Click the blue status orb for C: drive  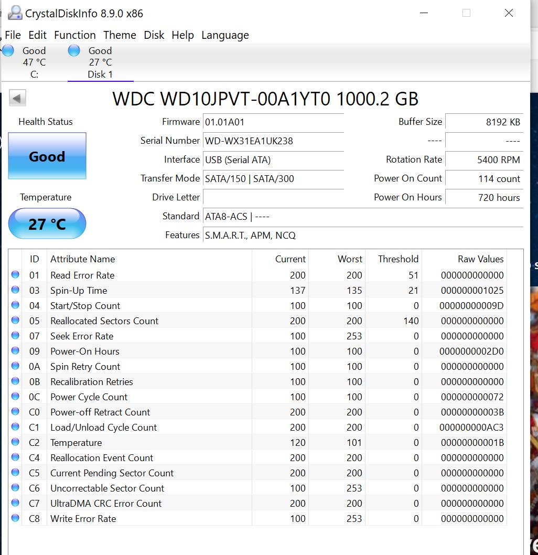pyautogui.click(x=8, y=50)
